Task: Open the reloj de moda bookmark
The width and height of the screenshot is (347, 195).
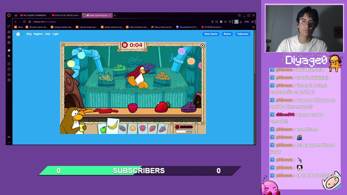Action: coord(87,27)
